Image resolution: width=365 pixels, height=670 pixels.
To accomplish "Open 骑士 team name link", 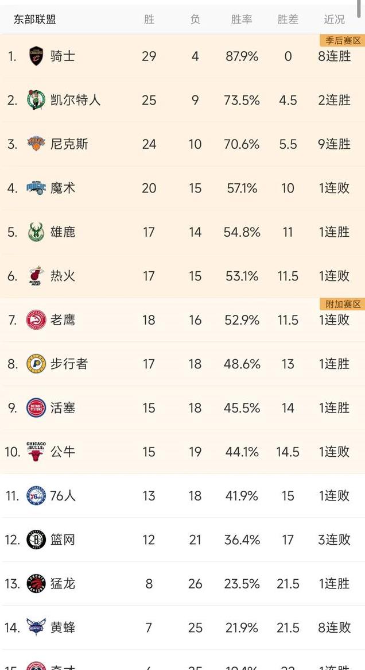I will click(x=63, y=56).
